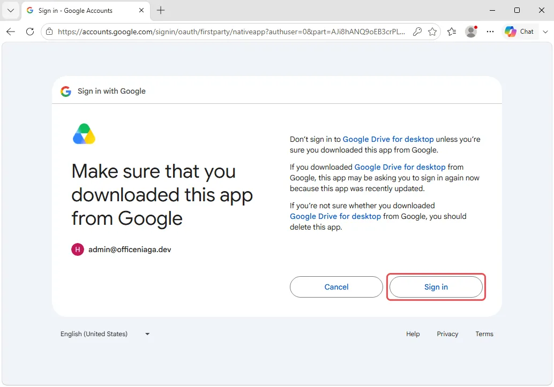Screen dimensions: 554x387
Task: Expand the English (United States) language dropdown
Action: pyautogui.click(x=105, y=333)
